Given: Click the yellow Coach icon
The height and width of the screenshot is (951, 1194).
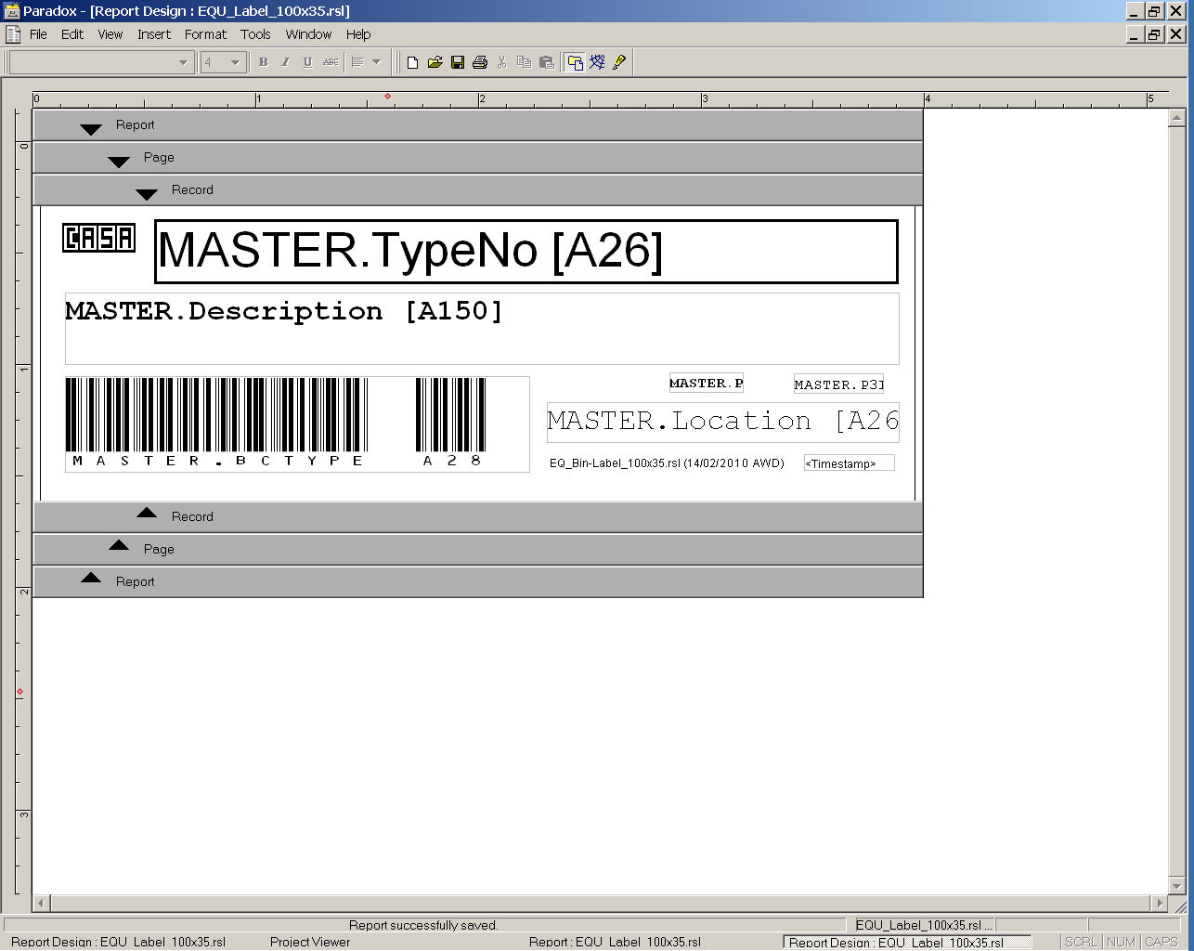Looking at the screenshot, I should point(619,62).
